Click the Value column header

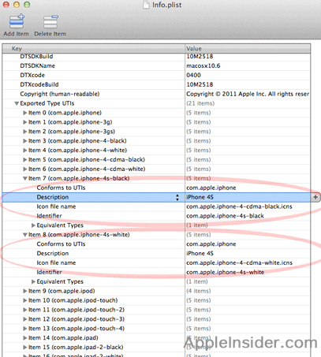pos(248,49)
